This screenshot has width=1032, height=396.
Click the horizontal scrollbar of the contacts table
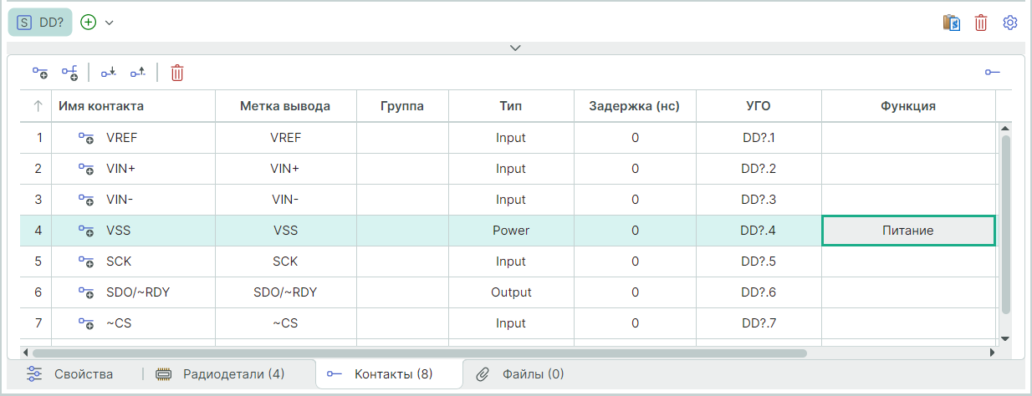point(418,353)
